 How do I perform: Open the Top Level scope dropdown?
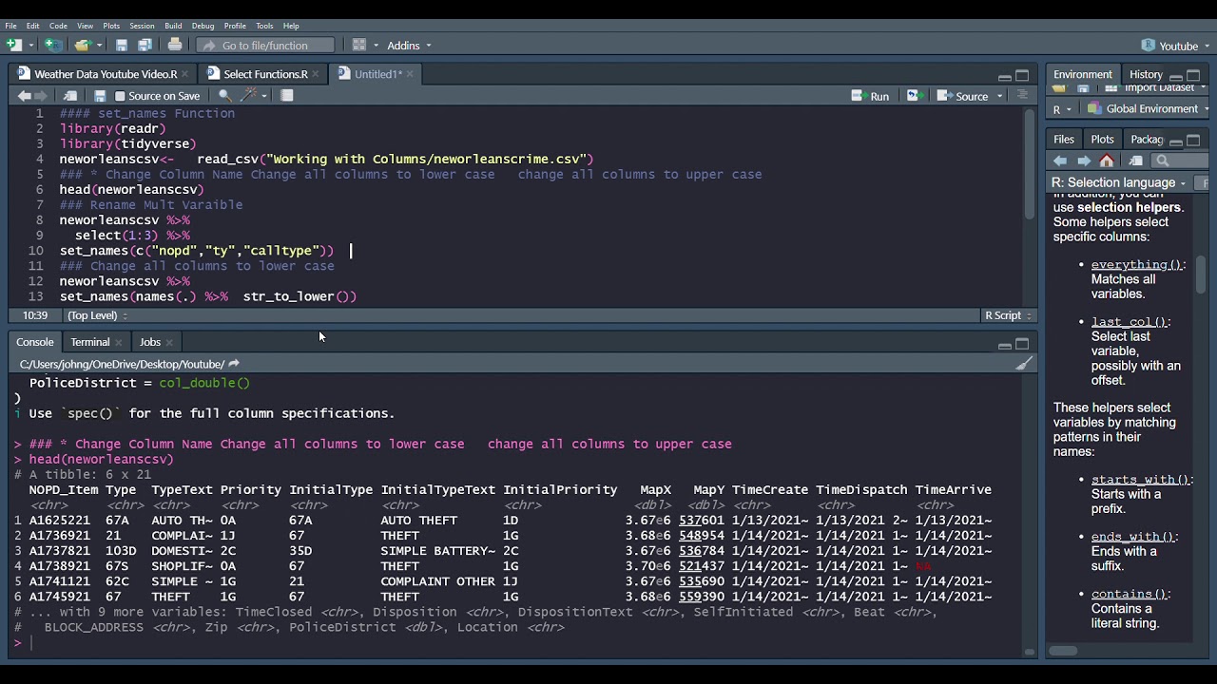96,315
